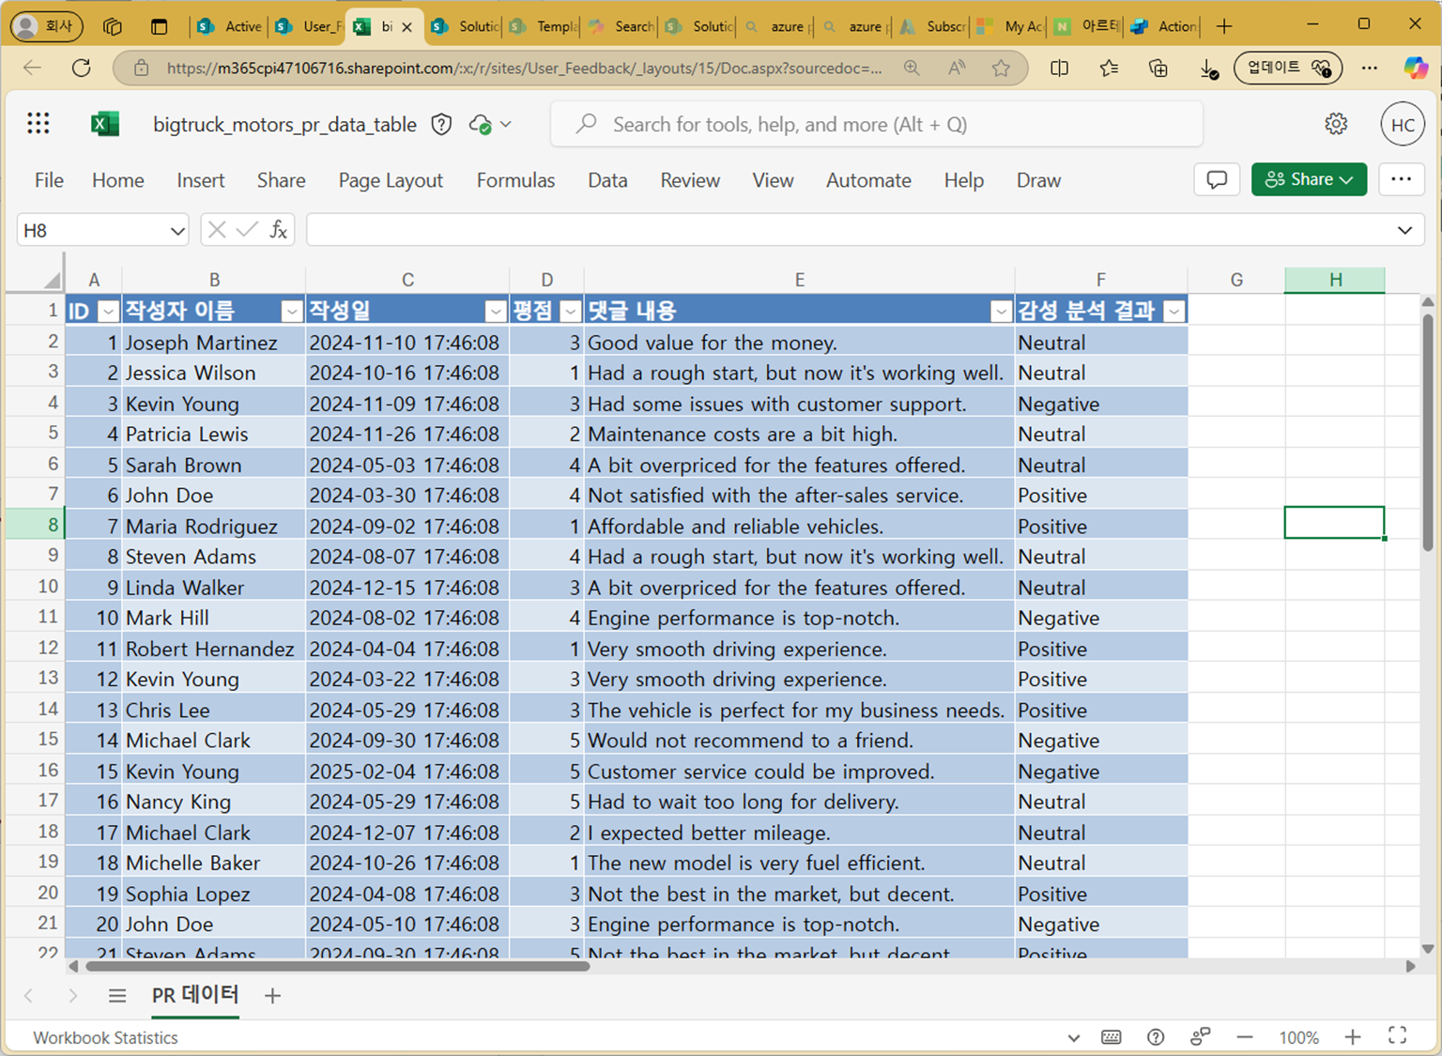
Task: Click the formula bar enter checkmark
Action: coord(247,230)
